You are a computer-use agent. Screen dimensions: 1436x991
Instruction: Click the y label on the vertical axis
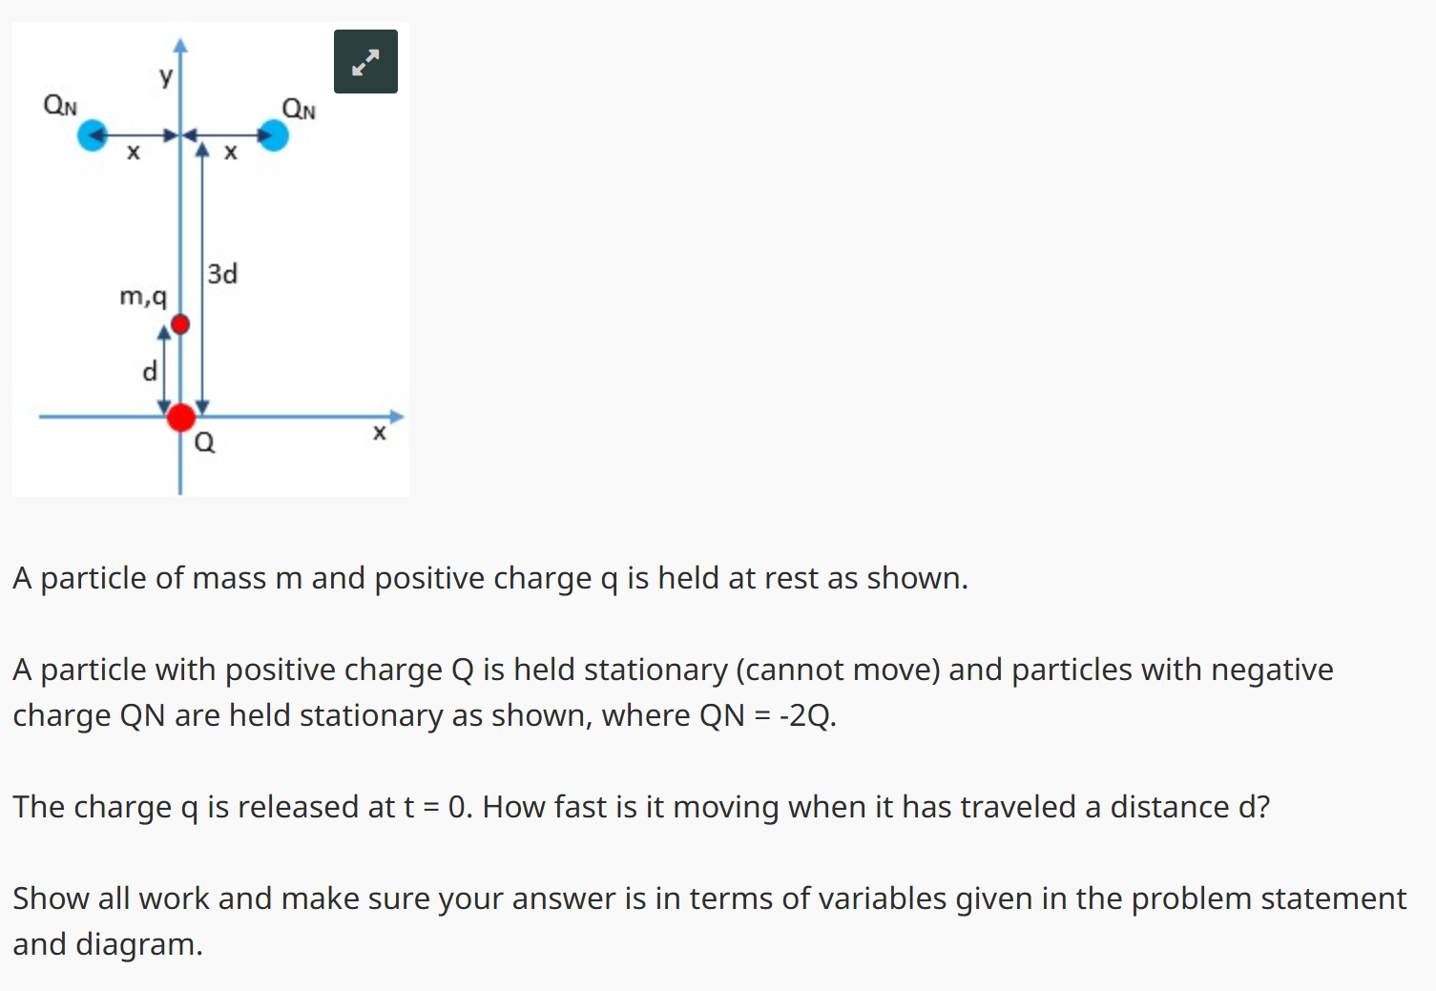[x=165, y=76]
